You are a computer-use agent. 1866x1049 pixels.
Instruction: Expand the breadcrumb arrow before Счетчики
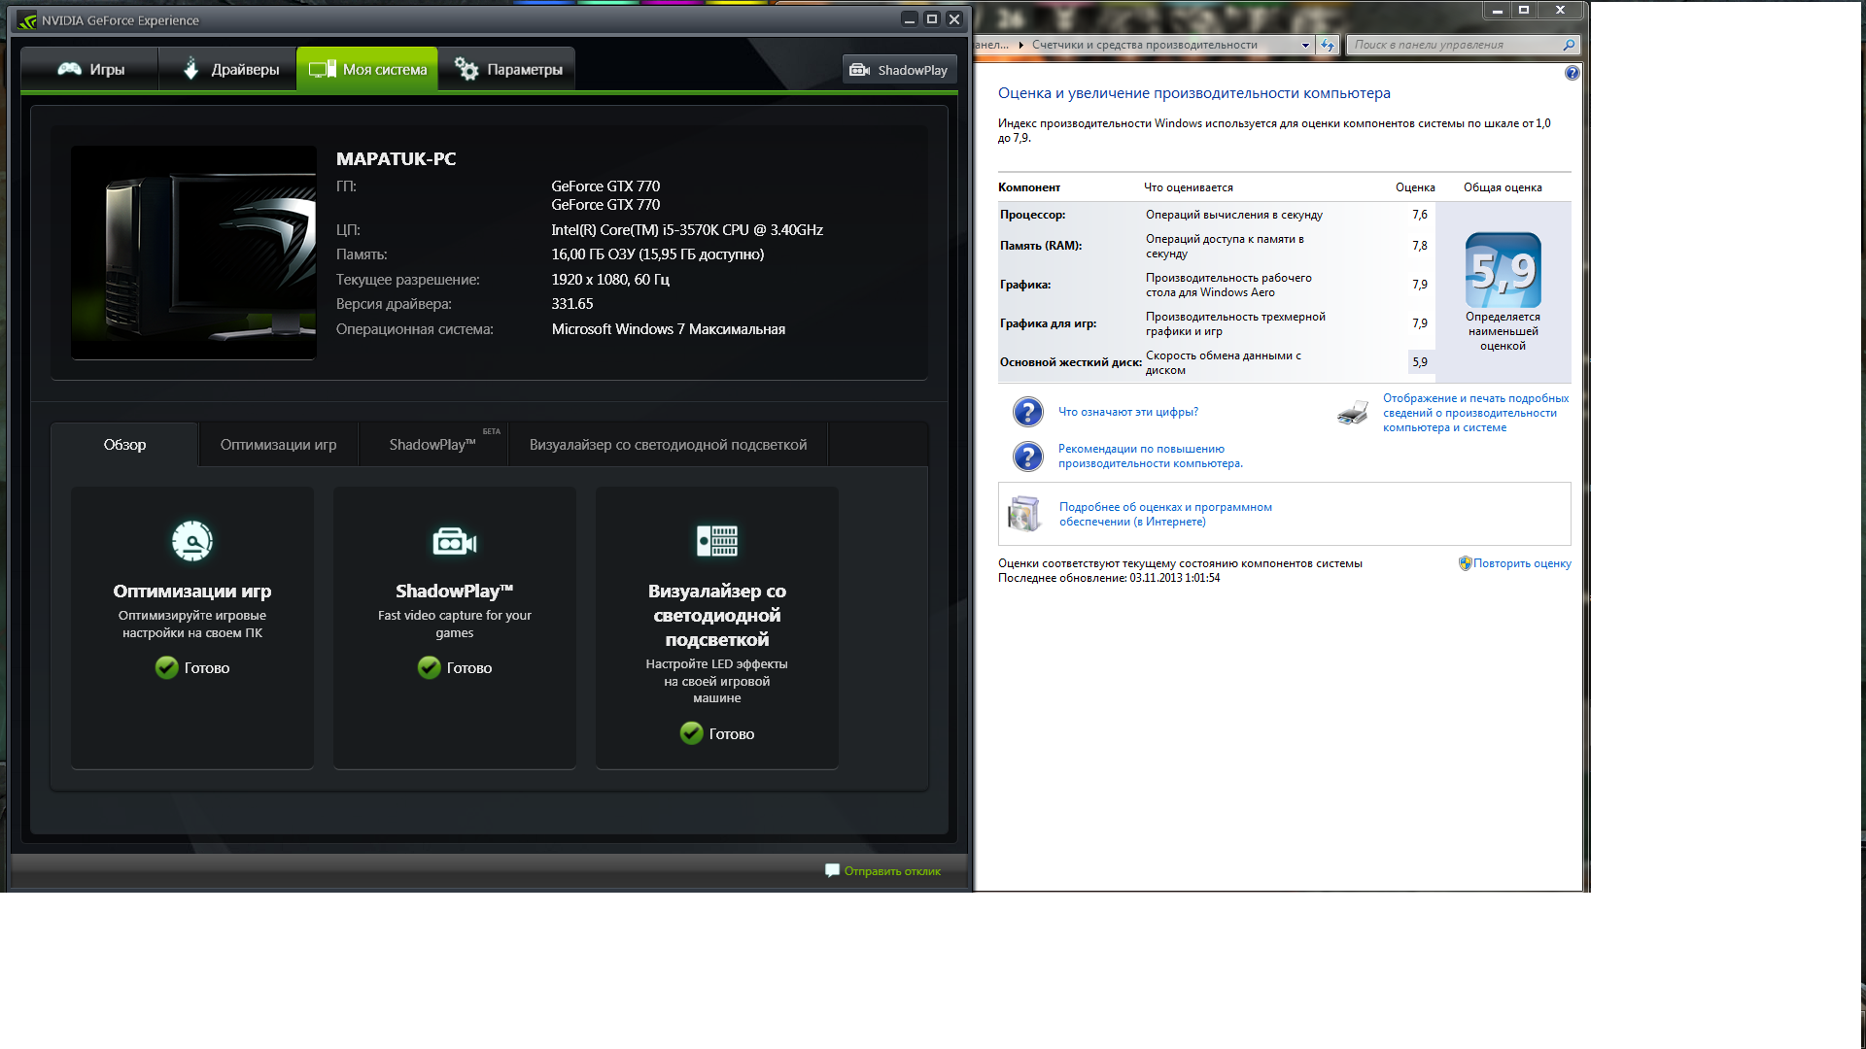coord(1020,45)
